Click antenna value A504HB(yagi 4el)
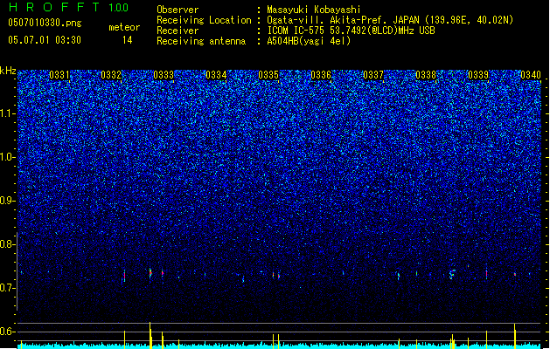Image resolution: width=550 pixels, height=349 pixels. click(309, 41)
